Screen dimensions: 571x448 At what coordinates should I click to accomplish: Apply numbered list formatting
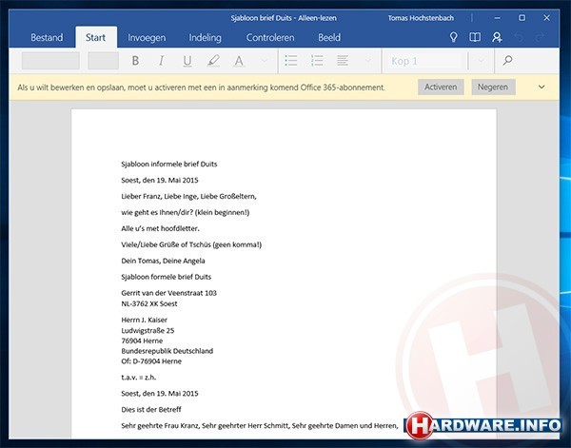click(x=317, y=61)
